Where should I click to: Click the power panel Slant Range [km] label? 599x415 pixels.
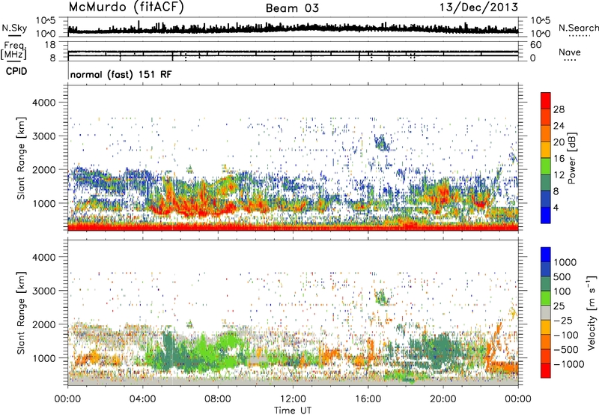tap(21, 158)
